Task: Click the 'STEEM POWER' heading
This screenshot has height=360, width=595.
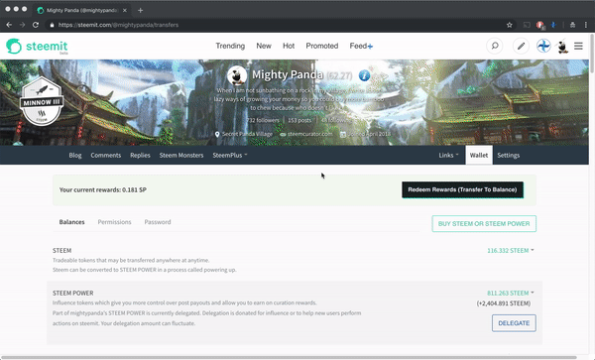Action: coord(72,293)
